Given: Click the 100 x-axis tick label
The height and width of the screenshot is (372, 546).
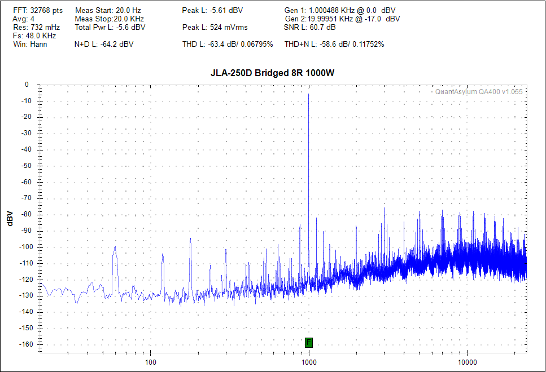Looking at the screenshot, I should pyautogui.click(x=150, y=362).
